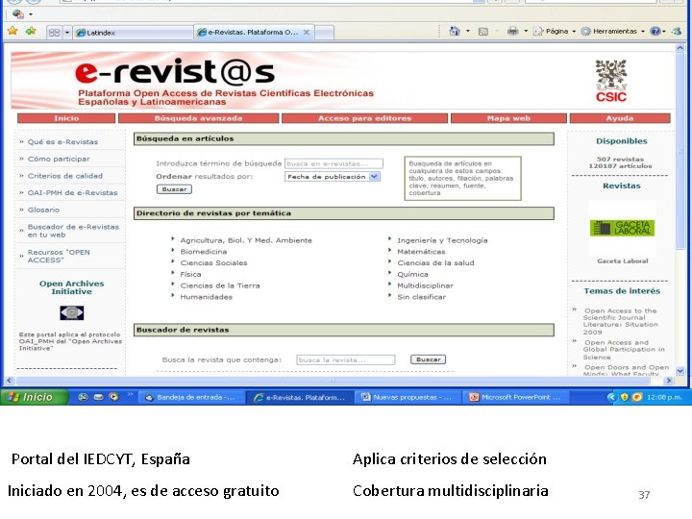Open Bandeja de entrada taskbar item
The image size is (692, 519).
[x=190, y=397]
